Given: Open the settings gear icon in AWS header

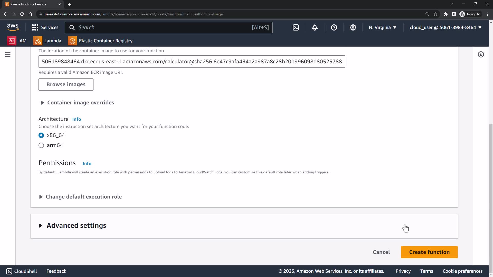Looking at the screenshot, I should [x=353, y=27].
